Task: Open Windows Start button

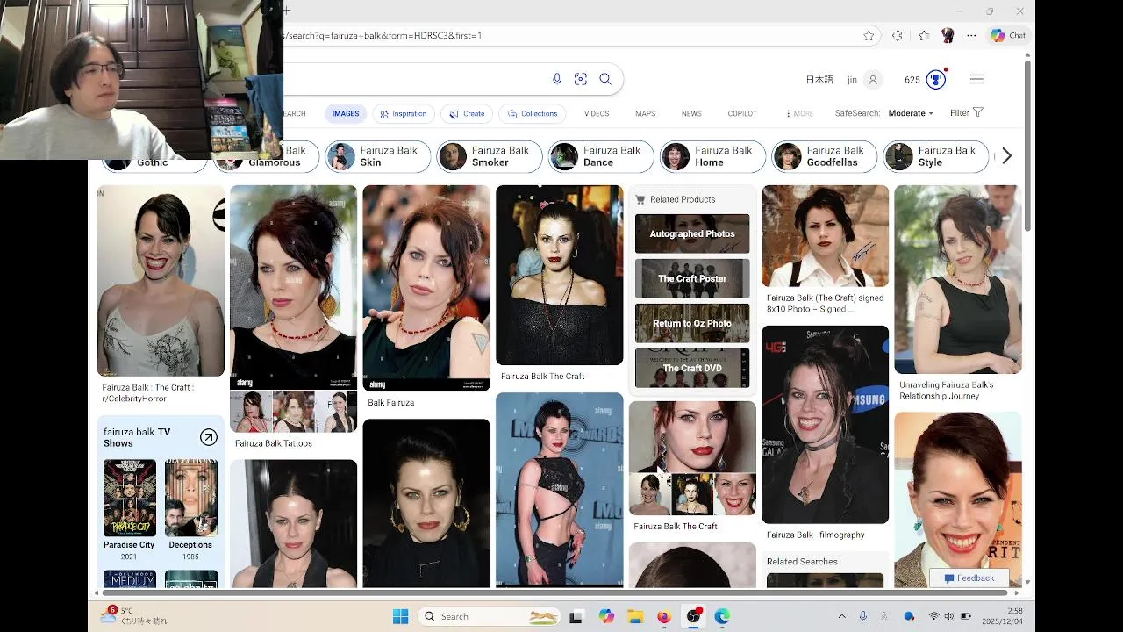Action: (400, 616)
